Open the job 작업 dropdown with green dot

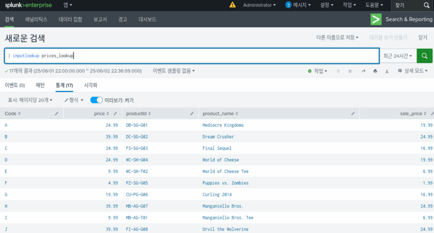pos(317,71)
